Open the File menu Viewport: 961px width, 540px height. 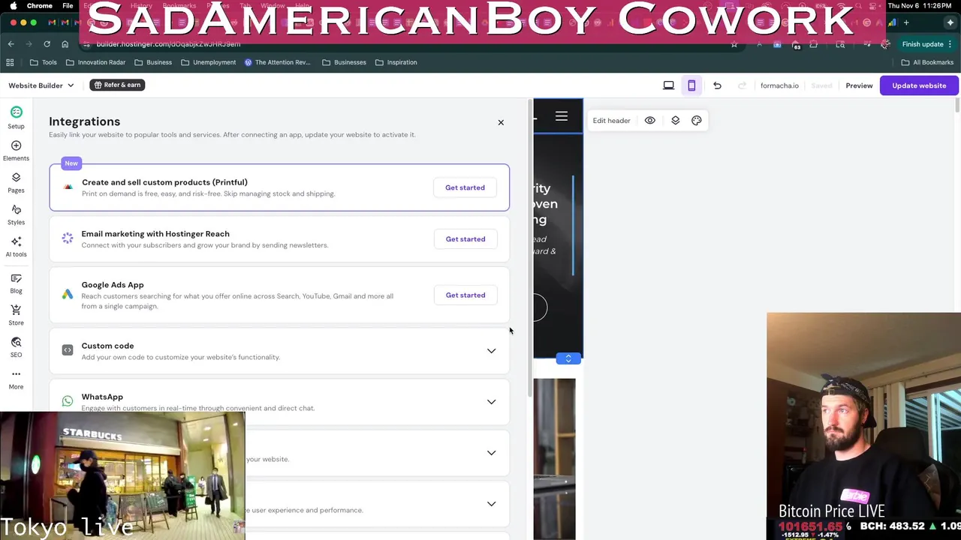pos(68,5)
